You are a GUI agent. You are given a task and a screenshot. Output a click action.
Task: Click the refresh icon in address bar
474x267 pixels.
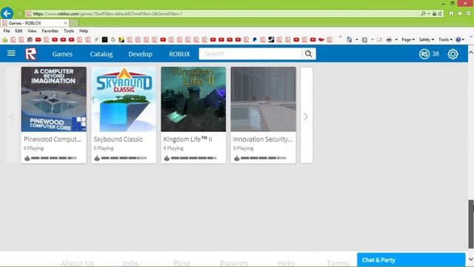coord(440,13)
